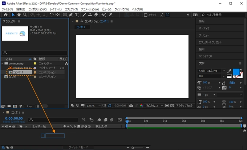Select the Zoom magnifier tool
The width and height of the screenshot is (247, 150).
tap(25, 15)
